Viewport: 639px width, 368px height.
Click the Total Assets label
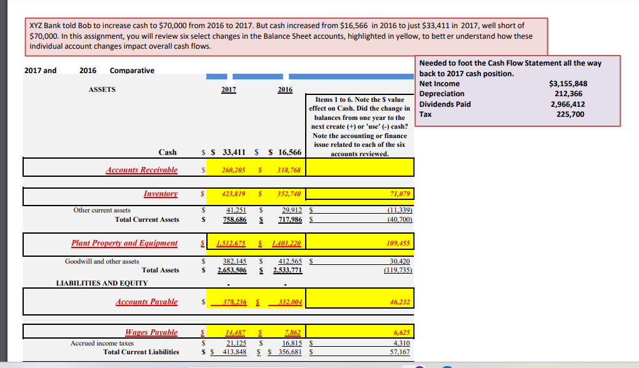pyautogui.click(x=160, y=270)
